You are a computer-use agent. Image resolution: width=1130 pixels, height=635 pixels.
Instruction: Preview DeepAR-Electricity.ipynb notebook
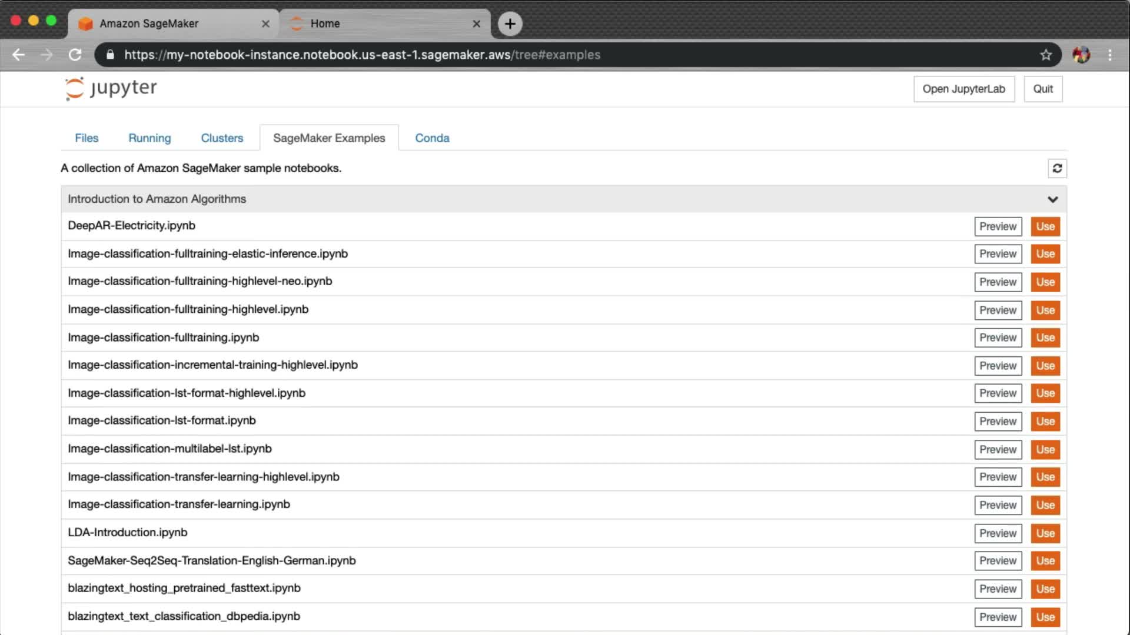pyautogui.click(x=998, y=226)
